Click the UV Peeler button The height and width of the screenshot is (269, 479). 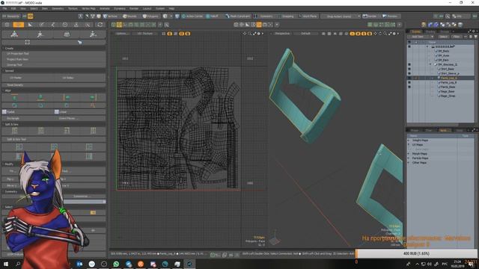pos(28,78)
